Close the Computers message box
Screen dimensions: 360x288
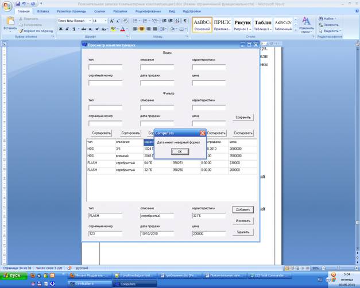[202, 133]
